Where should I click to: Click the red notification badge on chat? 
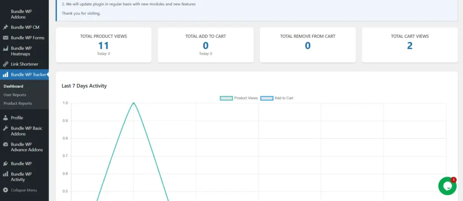[454, 180]
